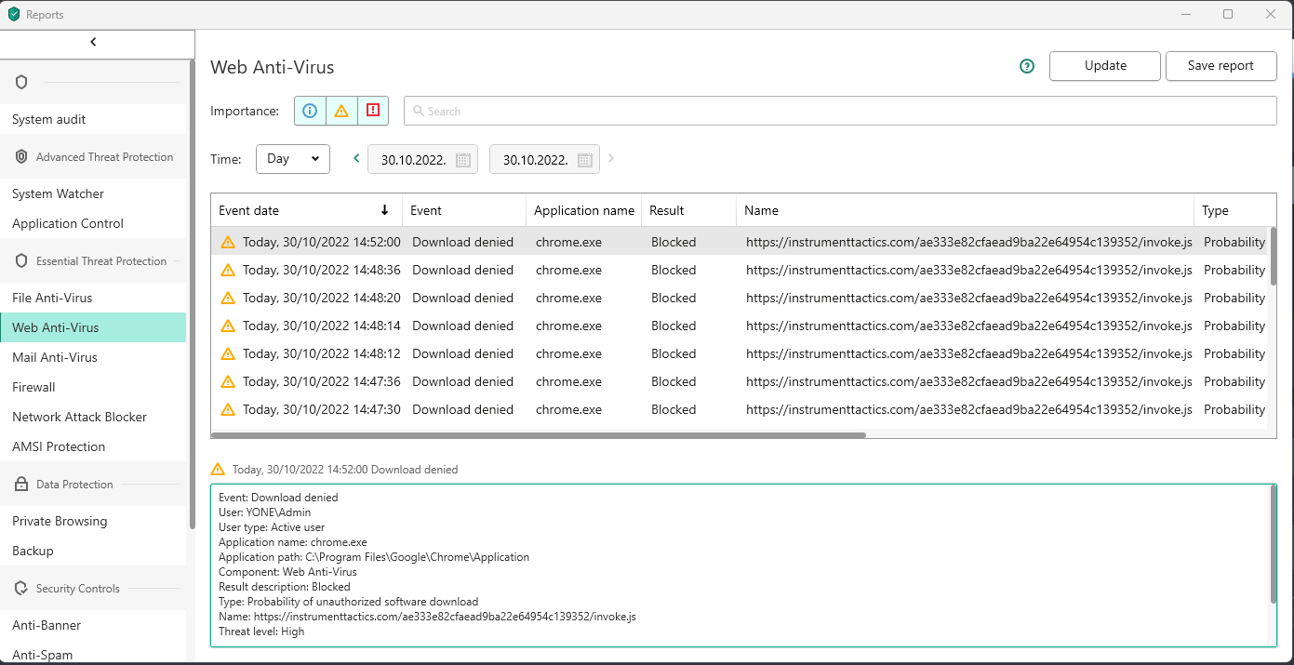Click the Advanced Threat Protection shield icon
Viewport: 1294px width, 665px height.
click(x=21, y=157)
